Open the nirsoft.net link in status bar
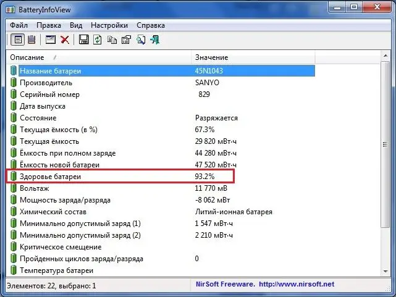 pos(297,284)
